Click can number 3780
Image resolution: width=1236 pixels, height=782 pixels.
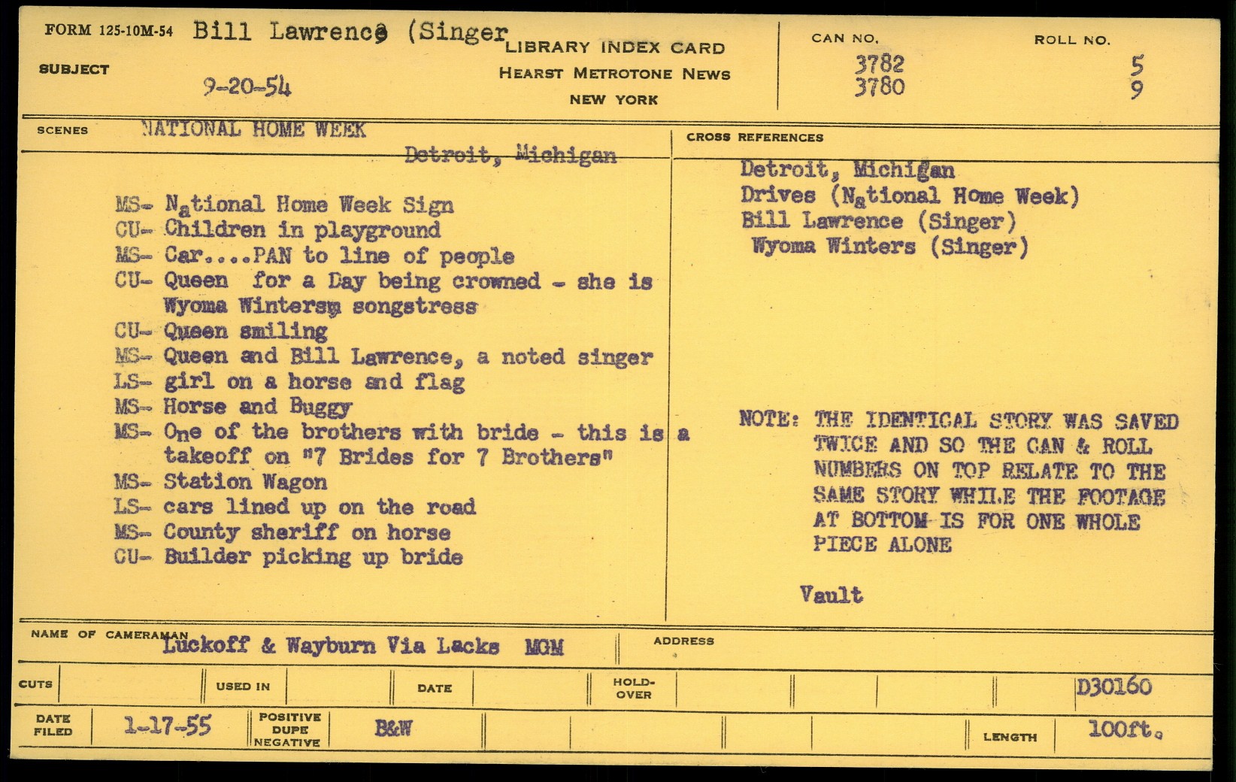pos(879,87)
